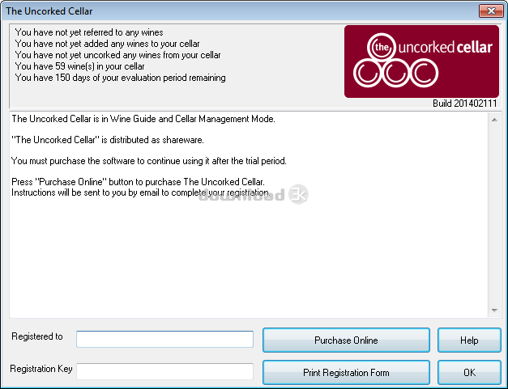Click the Help button
The image size is (508, 389).
coord(469,340)
